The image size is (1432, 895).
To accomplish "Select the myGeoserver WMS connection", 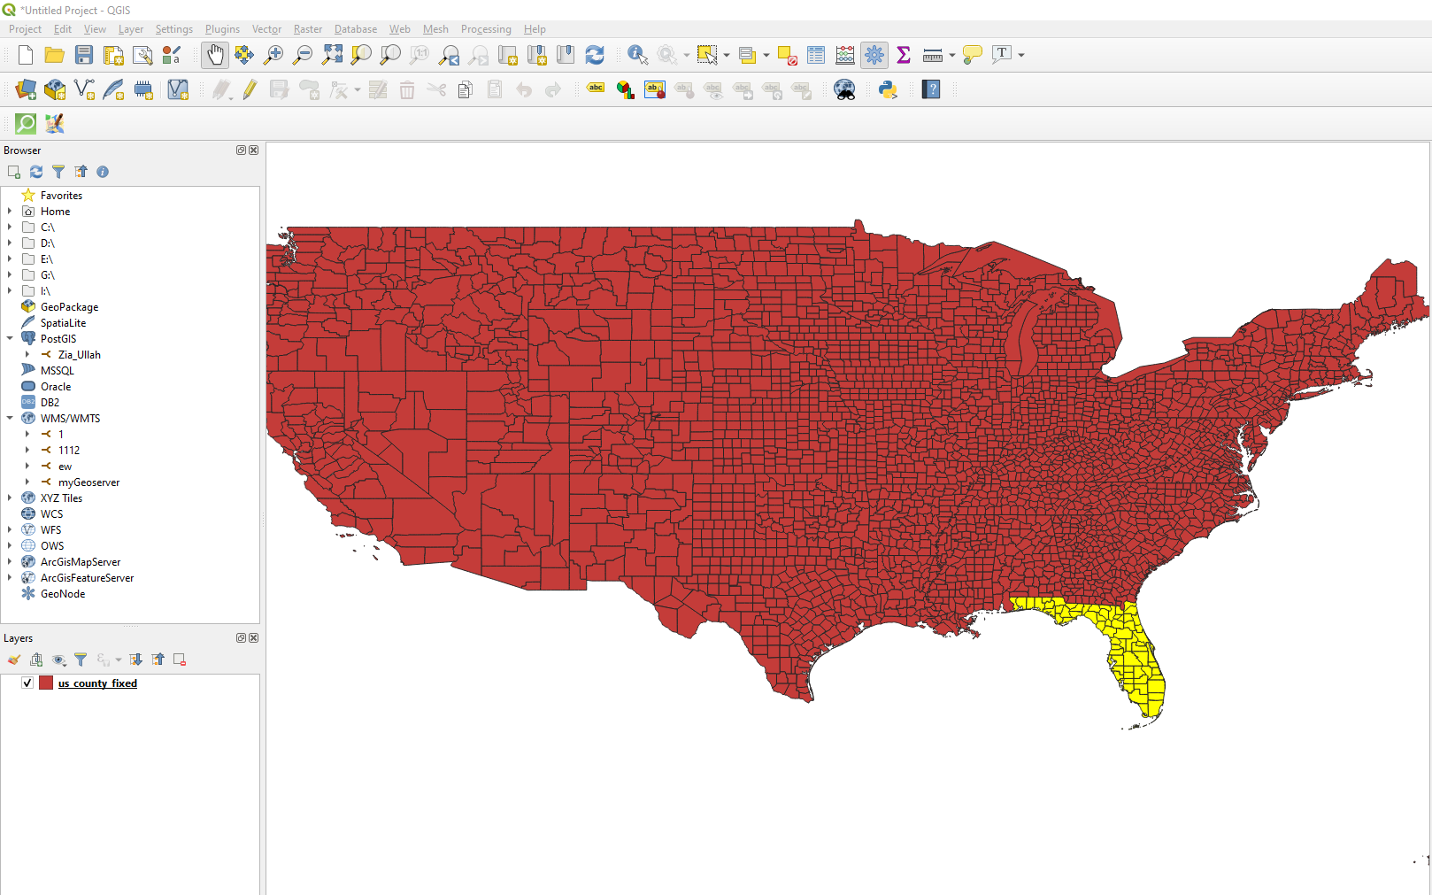I will [89, 482].
